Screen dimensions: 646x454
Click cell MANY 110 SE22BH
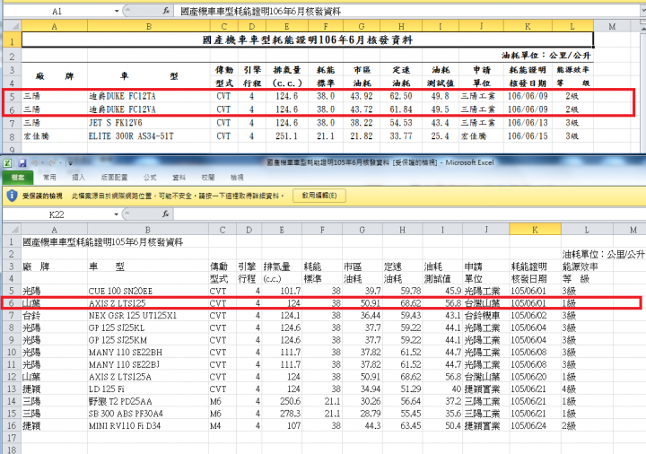148,353
